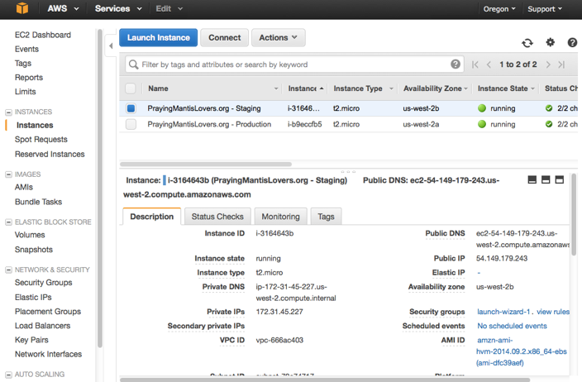
Task: Click the AWS cube logo icon
Action: click(21, 9)
